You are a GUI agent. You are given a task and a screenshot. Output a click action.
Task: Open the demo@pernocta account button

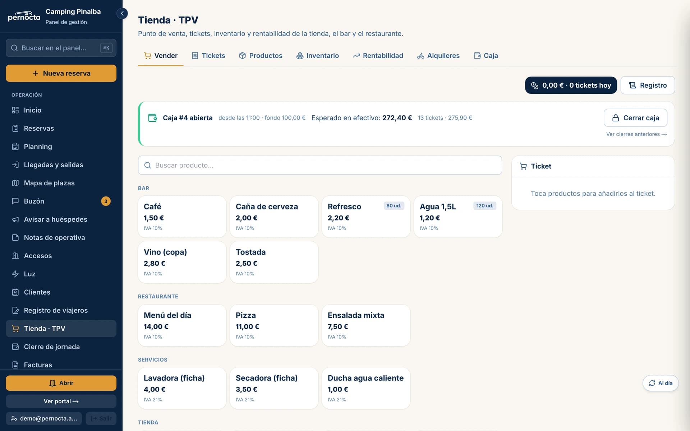tap(44, 418)
